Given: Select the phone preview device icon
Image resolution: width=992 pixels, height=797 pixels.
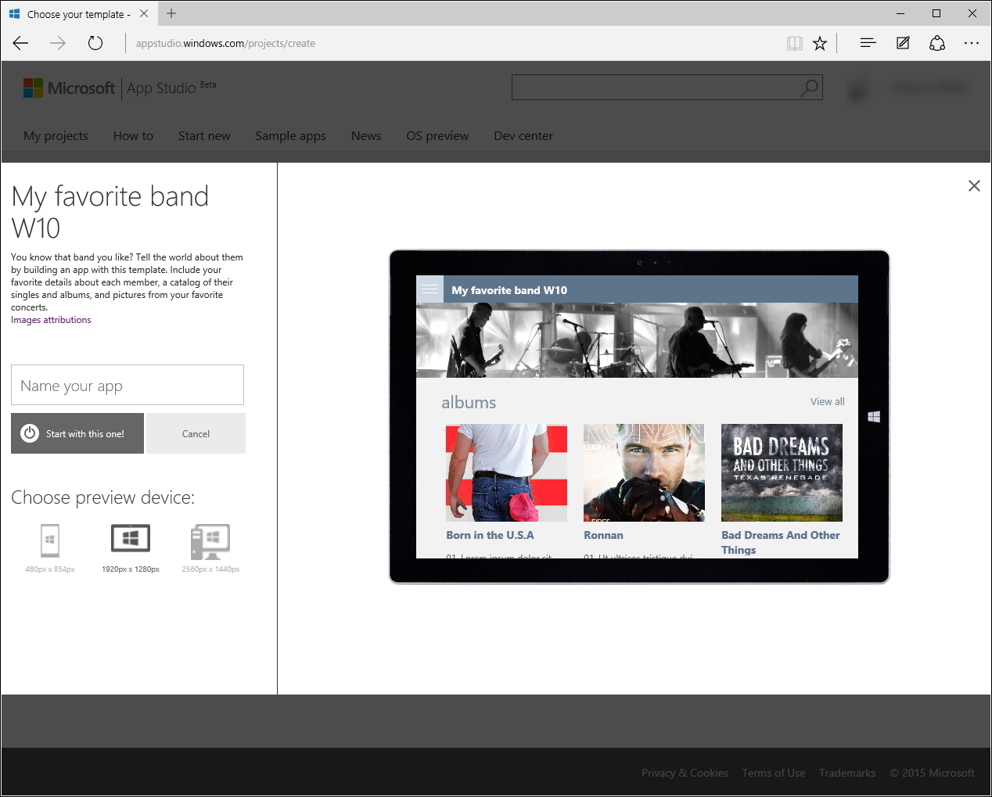Looking at the screenshot, I should [49, 540].
